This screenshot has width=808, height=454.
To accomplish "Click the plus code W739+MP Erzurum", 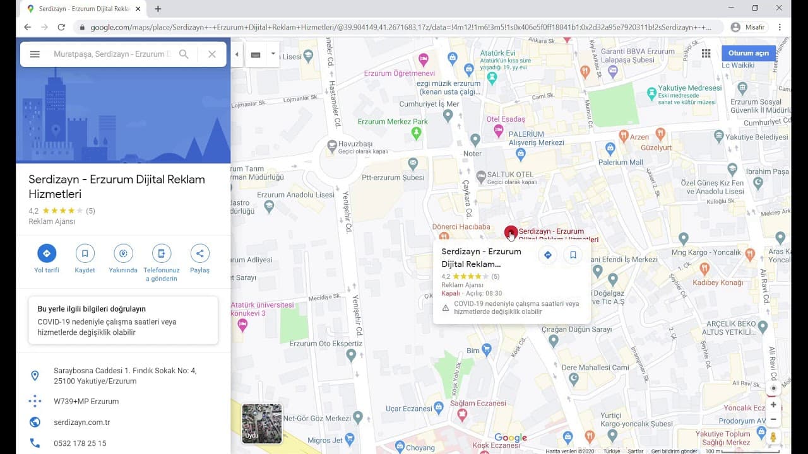I will pos(86,401).
